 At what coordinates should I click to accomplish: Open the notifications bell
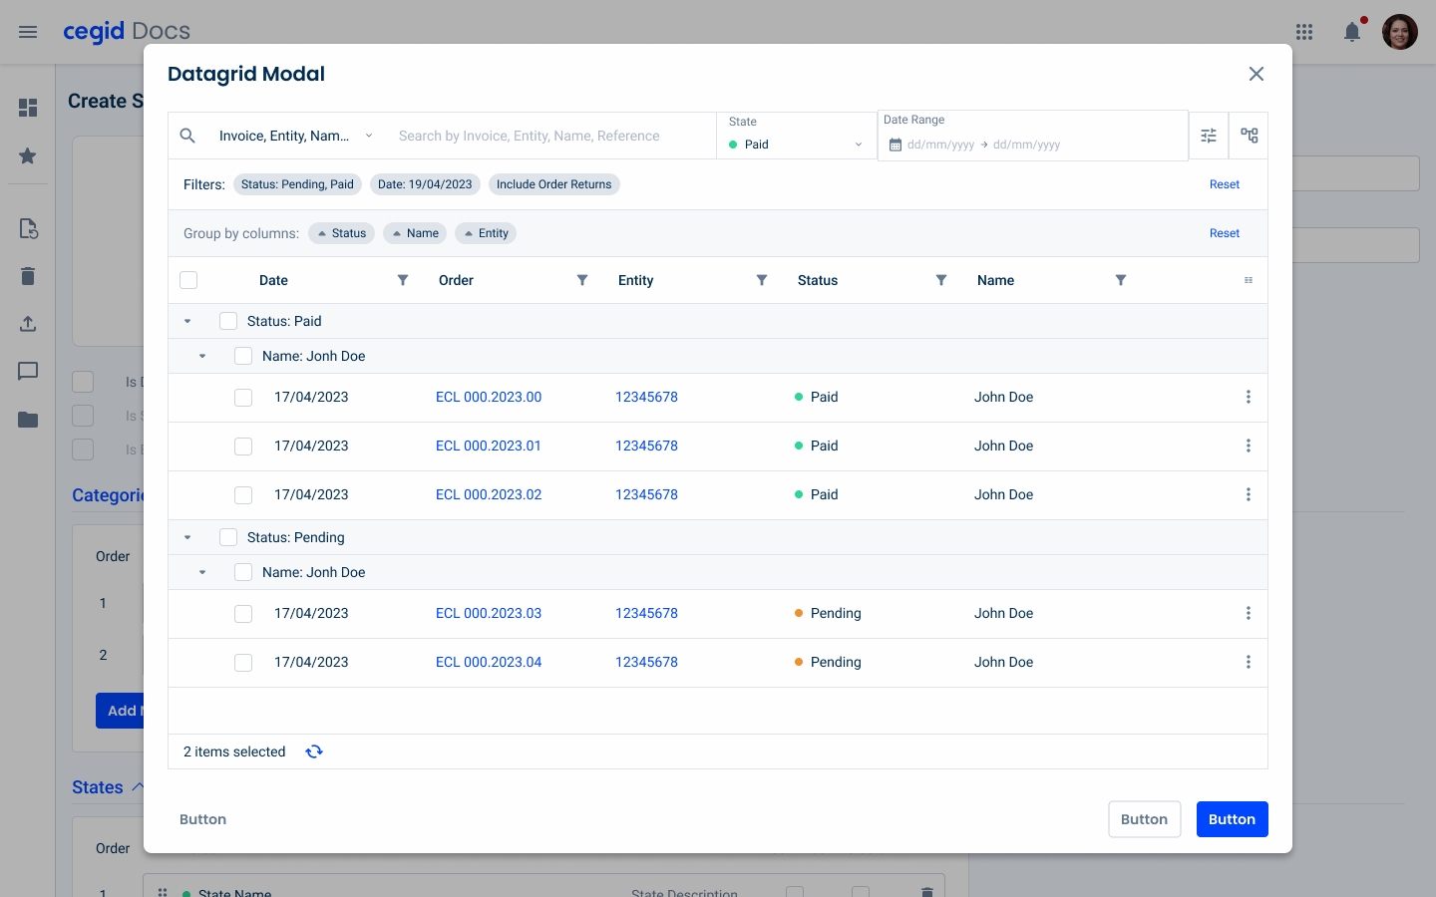(1352, 32)
